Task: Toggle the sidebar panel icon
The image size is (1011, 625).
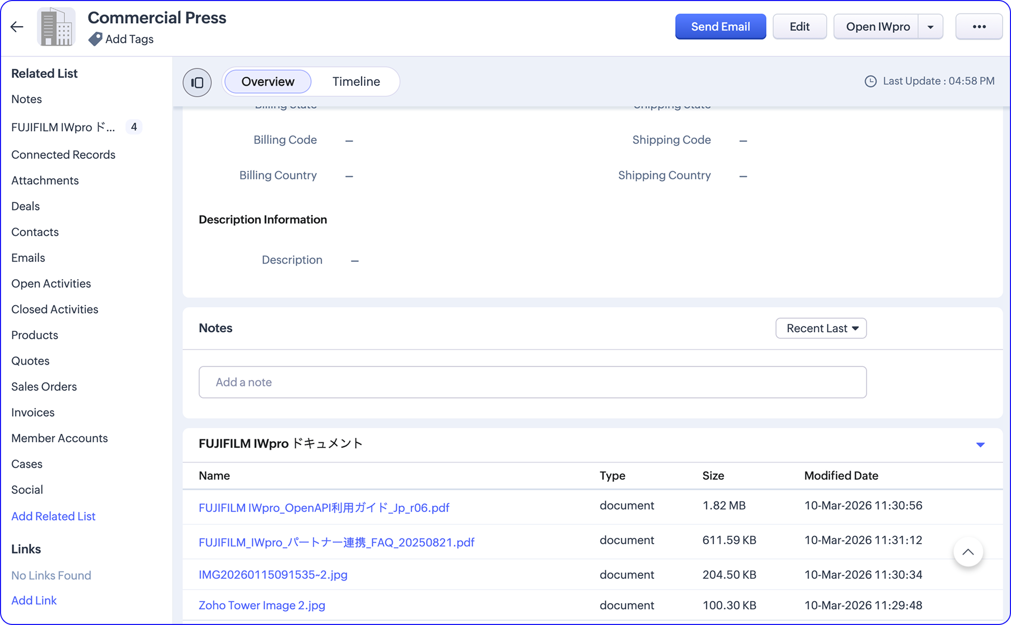Action: point(197,82)
